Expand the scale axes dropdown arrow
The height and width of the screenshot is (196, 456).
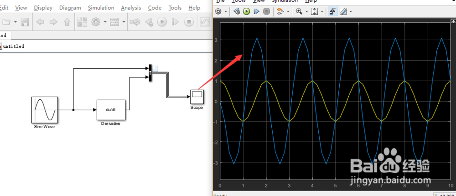(322, 12)
